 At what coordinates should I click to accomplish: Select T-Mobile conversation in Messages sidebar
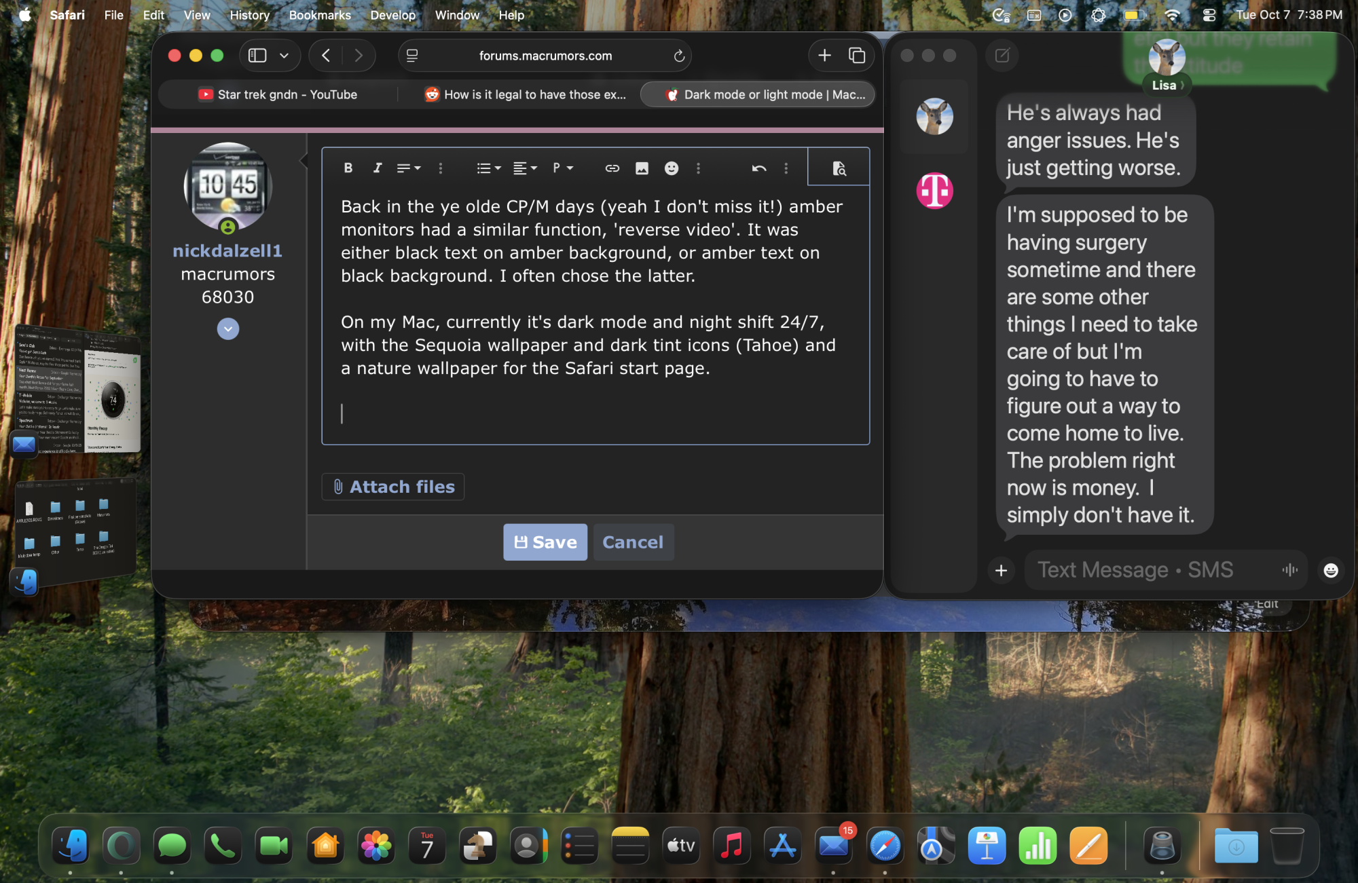[x=934, y=191]
